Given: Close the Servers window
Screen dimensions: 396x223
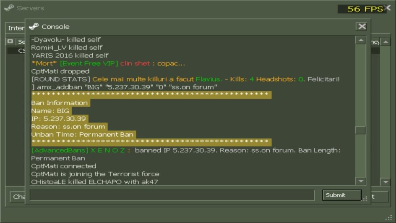Looking at the screenshot, I should [388, 8].
